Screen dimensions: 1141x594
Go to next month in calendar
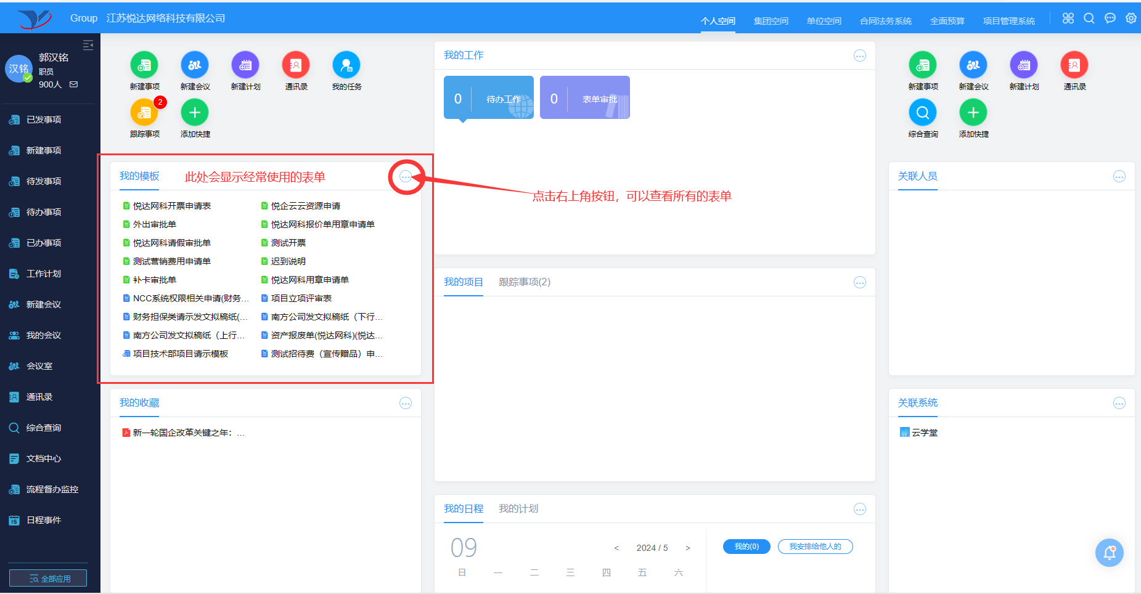(x=688, y=548)
